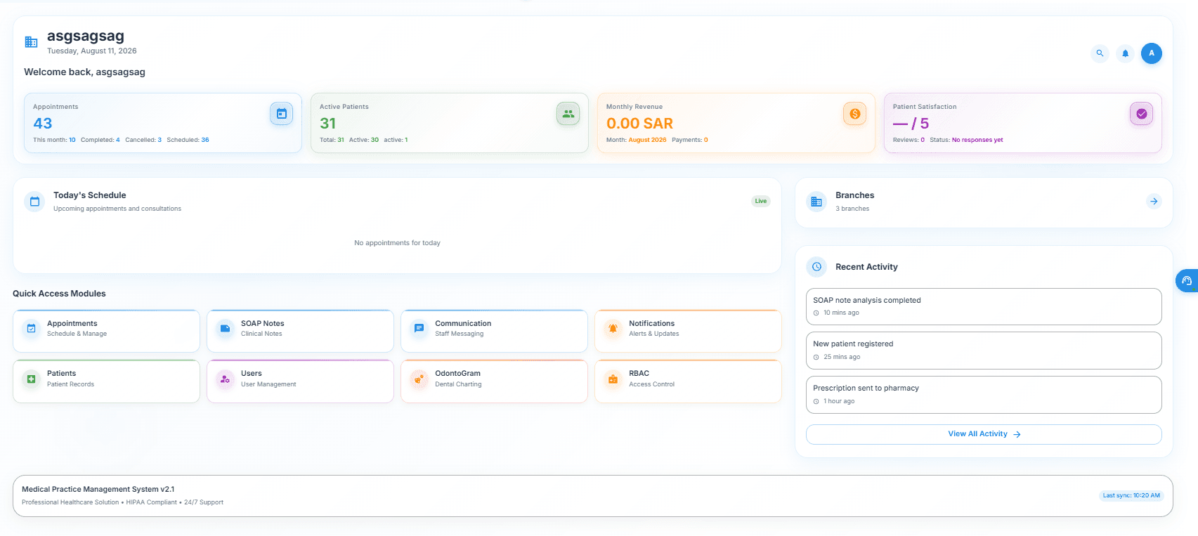
Task: Click the Today's Schedule calendar icon
Action: 34,202
